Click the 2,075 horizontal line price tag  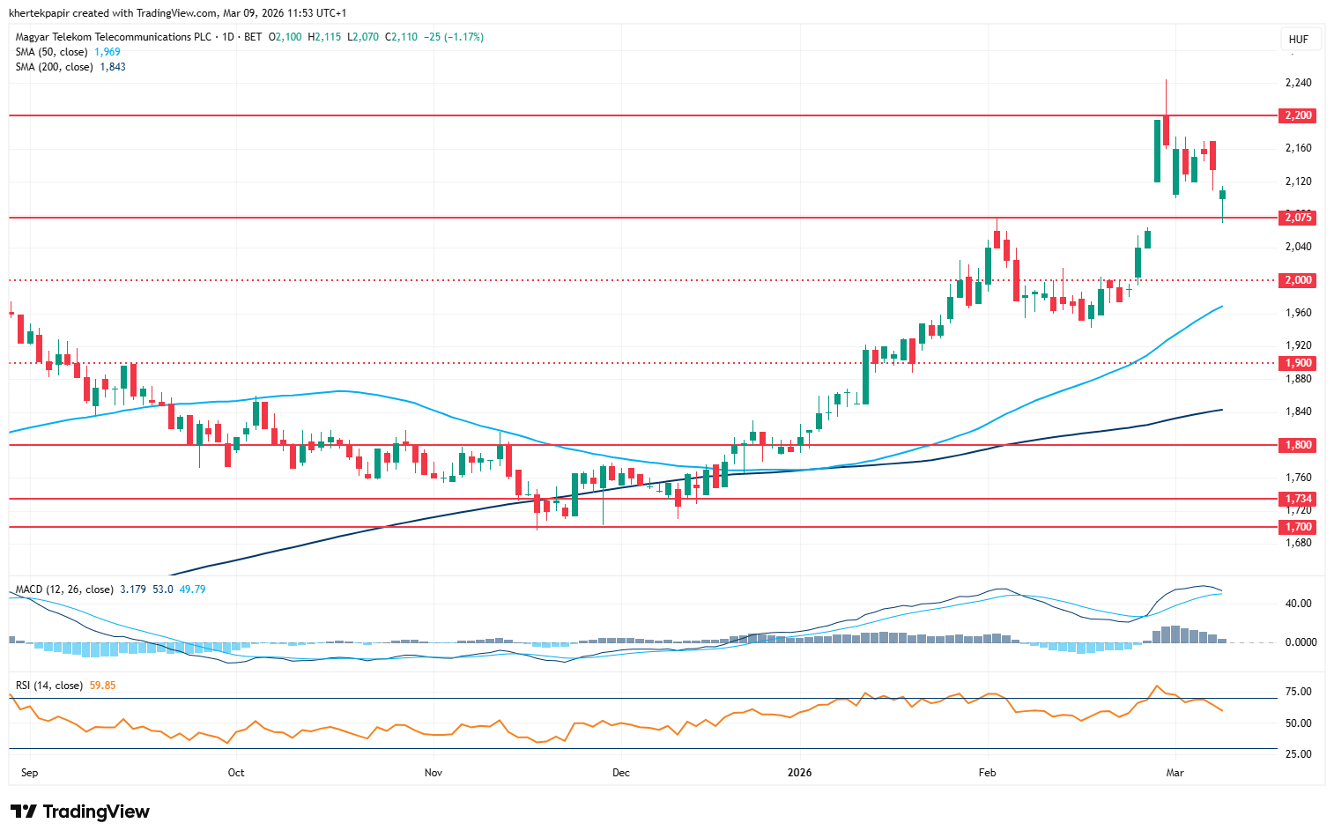1298,218
